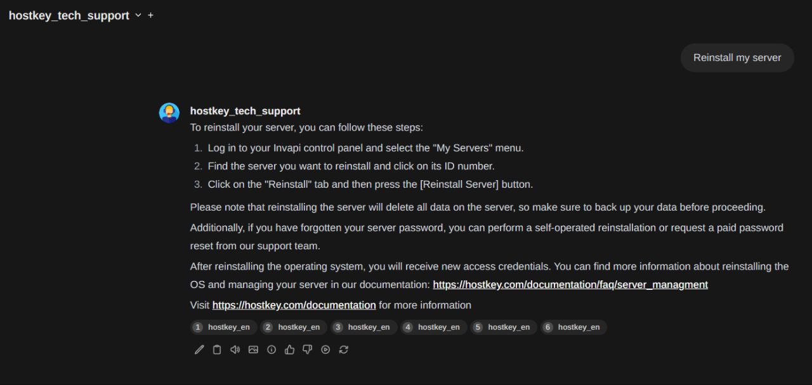Open citation 5 hostkey_en source
Viewport: 812px width, 385px height.
504,327
